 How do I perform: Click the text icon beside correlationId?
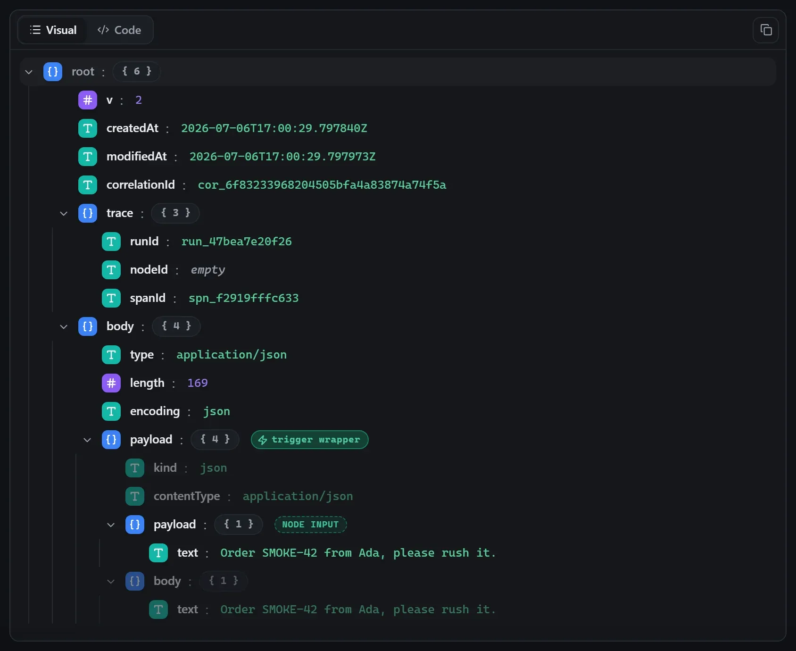tap(88, 185)
